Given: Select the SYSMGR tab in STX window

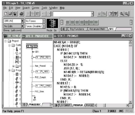Looking at the screenshot, I should point(66,105).
